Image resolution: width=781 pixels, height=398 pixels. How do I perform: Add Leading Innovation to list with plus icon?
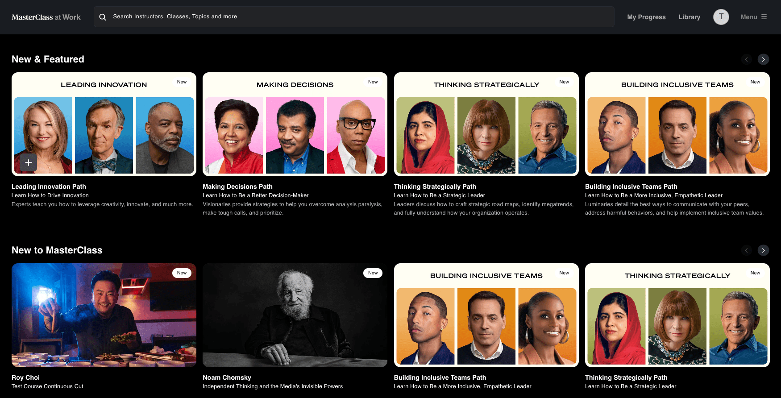29,163
